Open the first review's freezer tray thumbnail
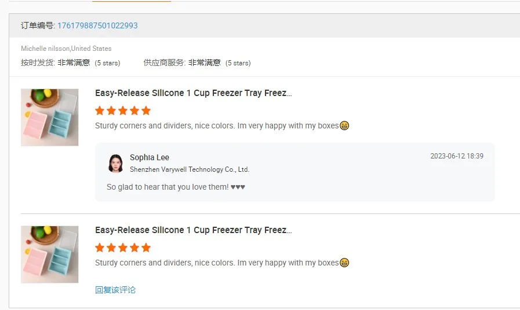 50,117
